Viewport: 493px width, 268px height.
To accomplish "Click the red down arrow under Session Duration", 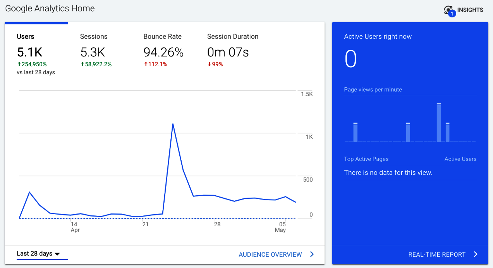I will tap(209, 64).
